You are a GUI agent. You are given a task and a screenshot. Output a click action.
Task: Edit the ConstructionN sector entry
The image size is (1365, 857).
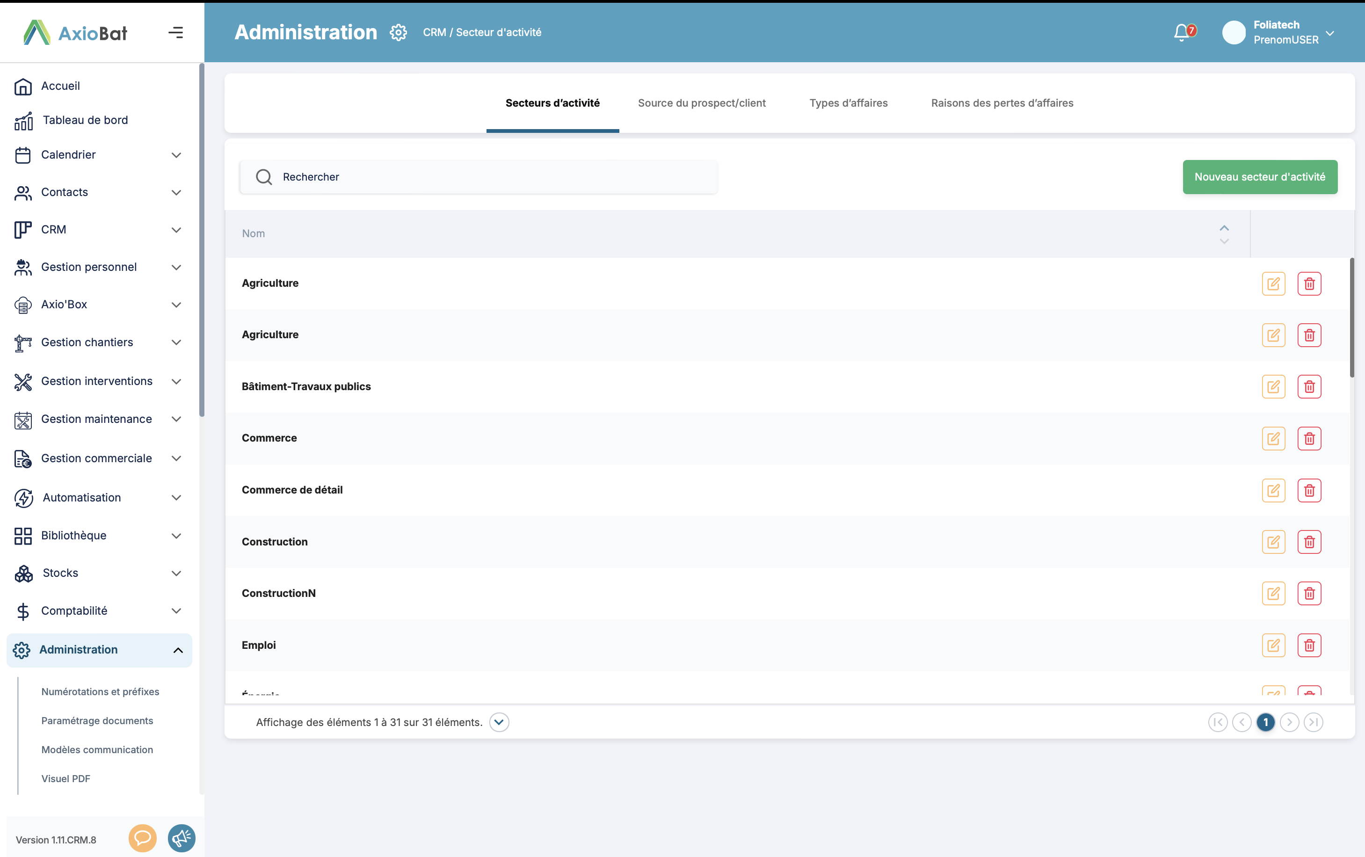(1273, 594)
